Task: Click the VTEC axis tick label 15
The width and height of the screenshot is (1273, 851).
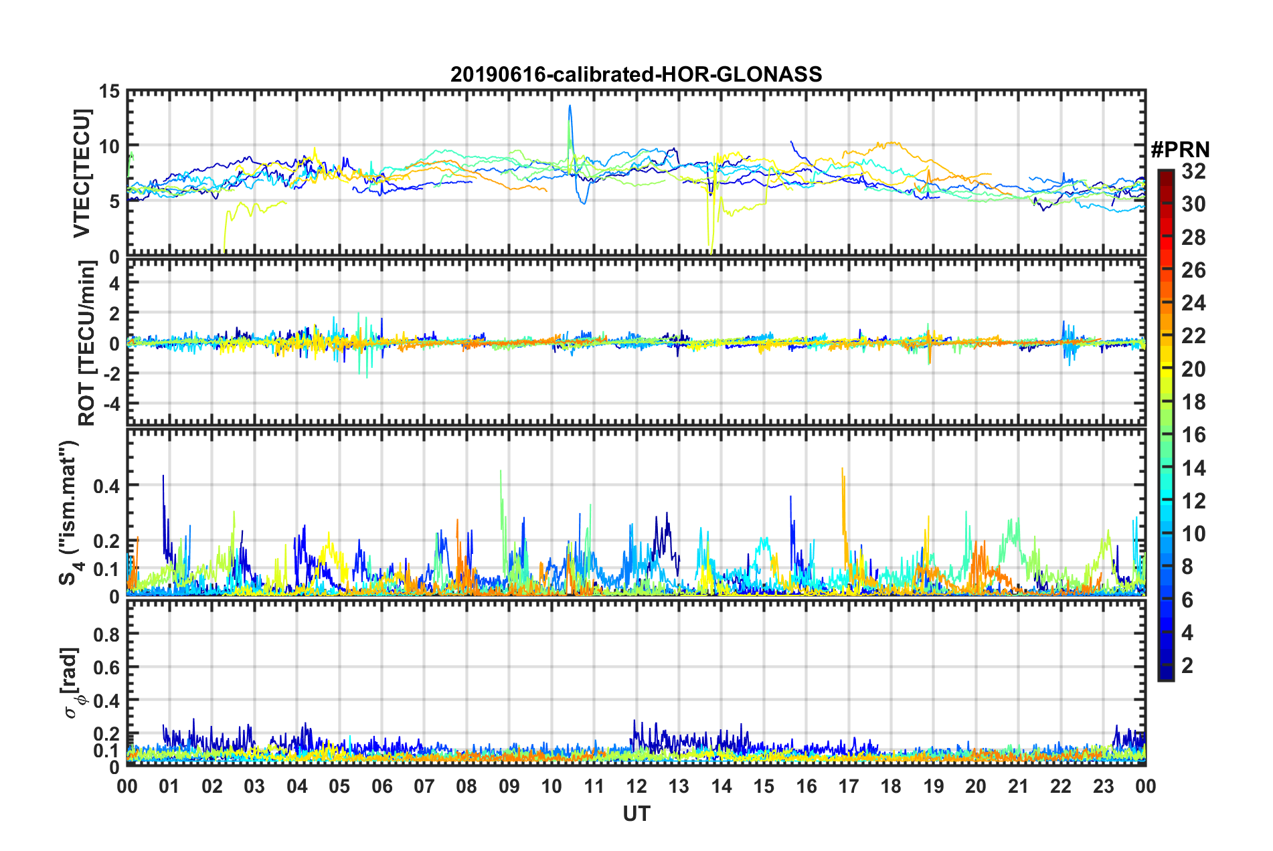Action: tap(109, 91)
